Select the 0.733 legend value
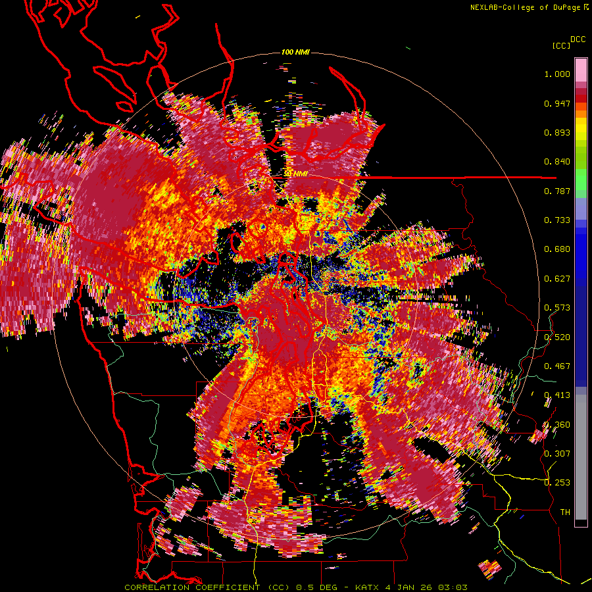592x592 pixels. [557, 220]
